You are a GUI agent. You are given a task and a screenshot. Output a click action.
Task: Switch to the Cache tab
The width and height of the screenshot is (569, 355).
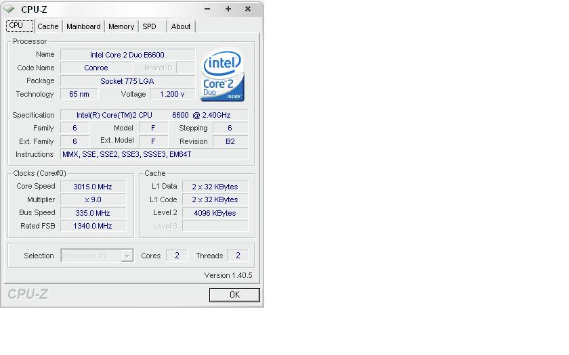[x=48, y=26]
